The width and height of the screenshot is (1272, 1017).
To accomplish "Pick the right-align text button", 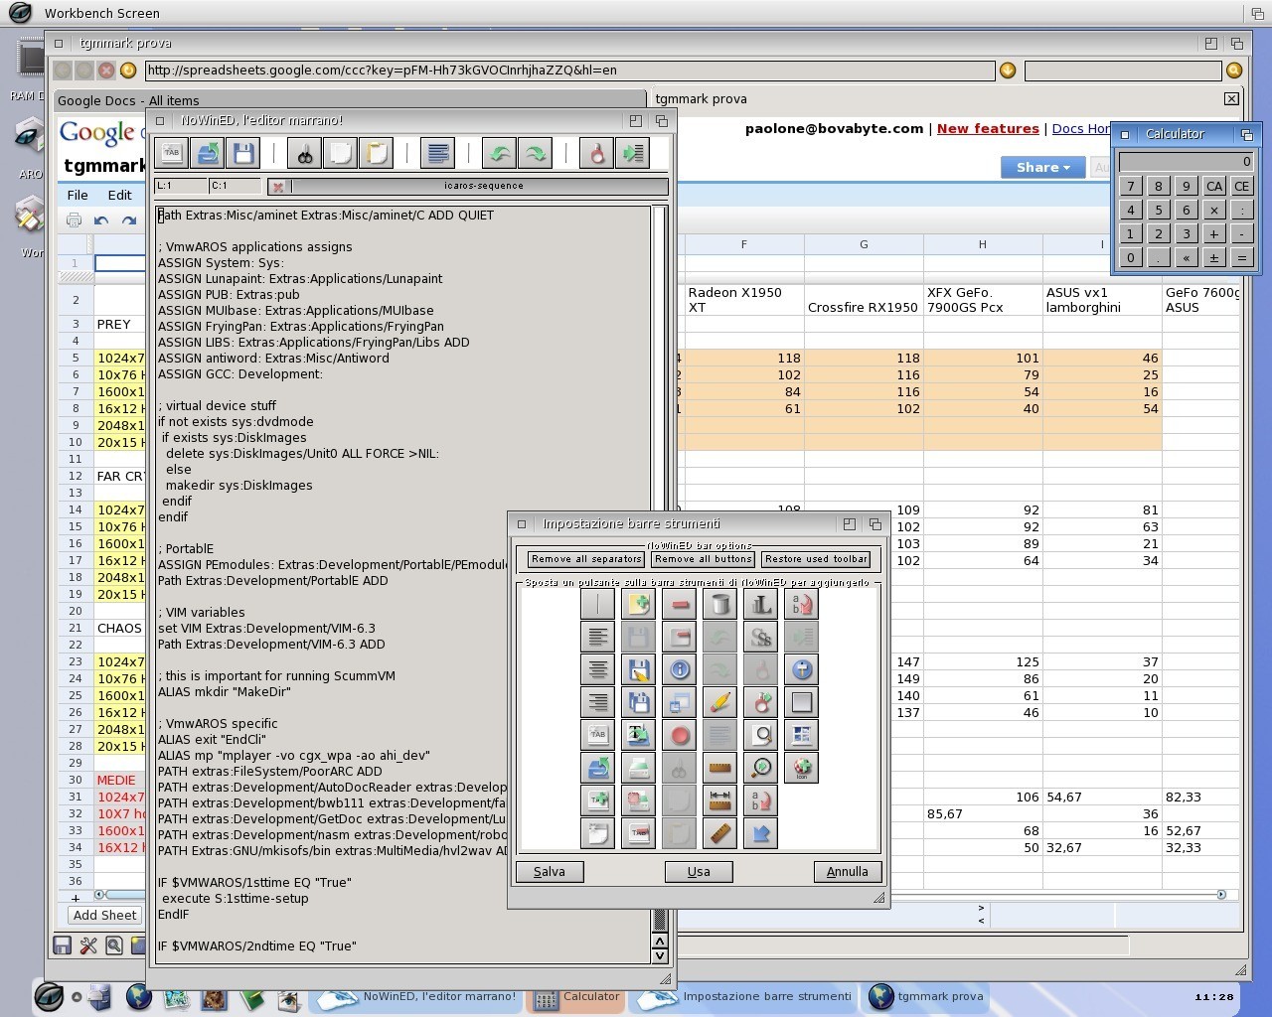I will pyautogui.click(x=597, y=702).
